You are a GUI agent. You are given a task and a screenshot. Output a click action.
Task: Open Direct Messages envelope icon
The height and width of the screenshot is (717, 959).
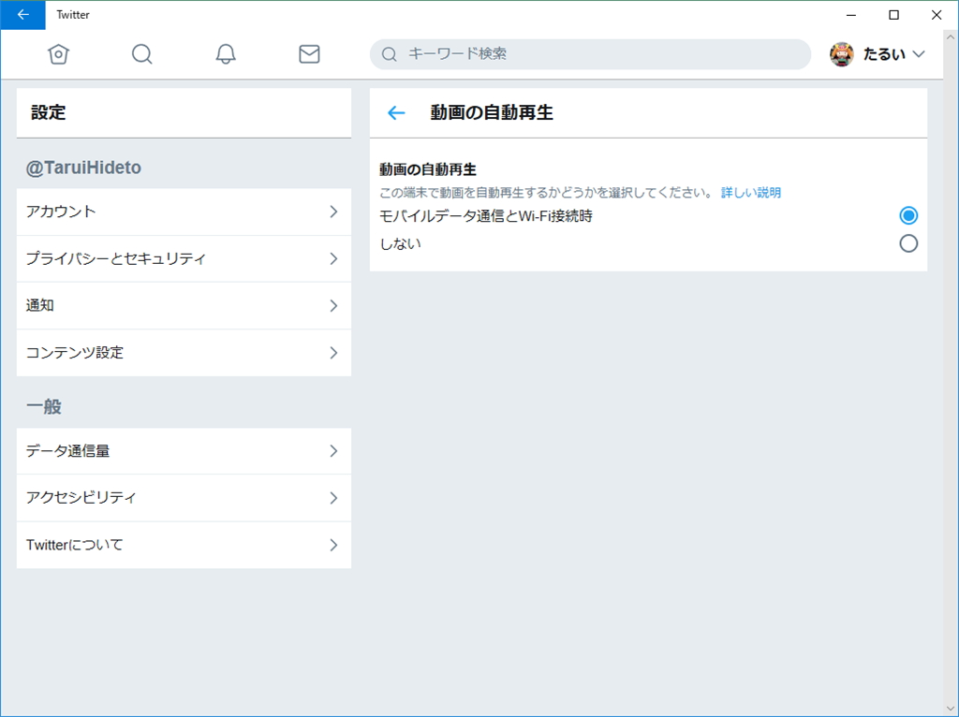pyautogui.click(x=309, y=54)
